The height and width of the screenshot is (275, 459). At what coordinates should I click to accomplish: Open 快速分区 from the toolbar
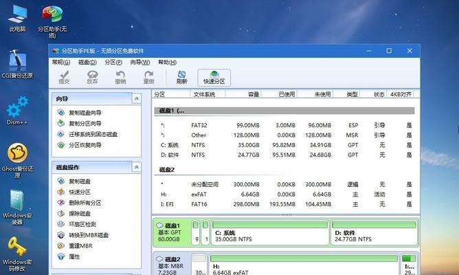(x=214, y=77)
